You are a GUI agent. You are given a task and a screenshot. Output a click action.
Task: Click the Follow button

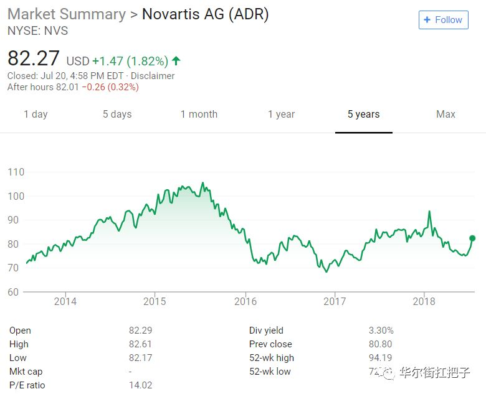443,20
